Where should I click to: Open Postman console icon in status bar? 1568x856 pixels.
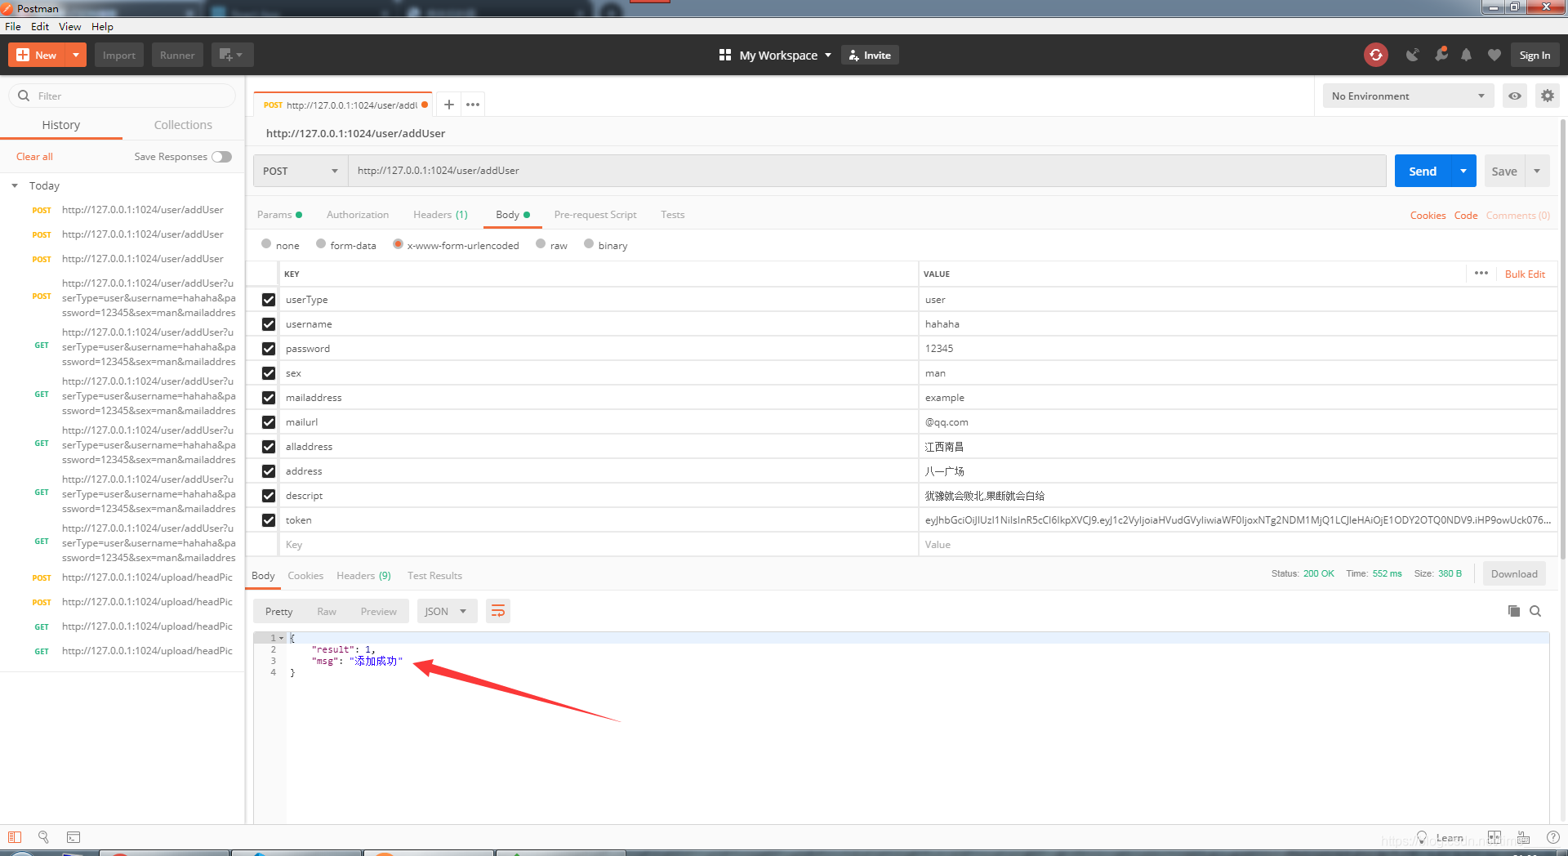73,837
